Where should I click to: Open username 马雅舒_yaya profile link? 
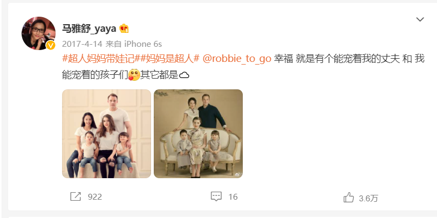(x=88, y=29)
